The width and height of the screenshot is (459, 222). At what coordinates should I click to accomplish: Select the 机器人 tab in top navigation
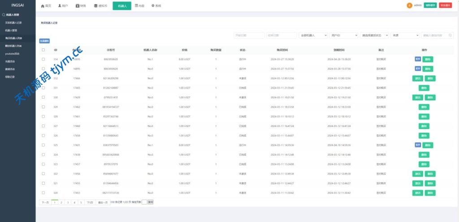[x=122, y=6]
